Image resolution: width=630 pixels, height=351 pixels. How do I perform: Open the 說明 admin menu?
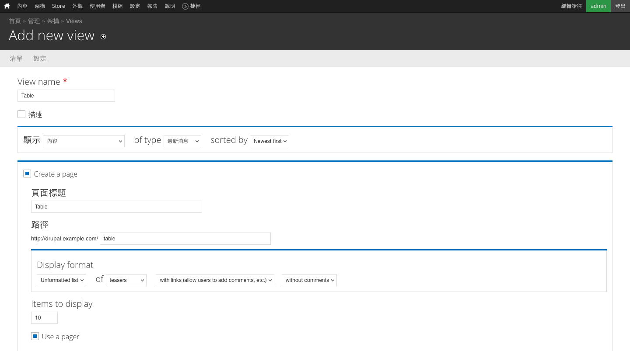tap(170, 6)
